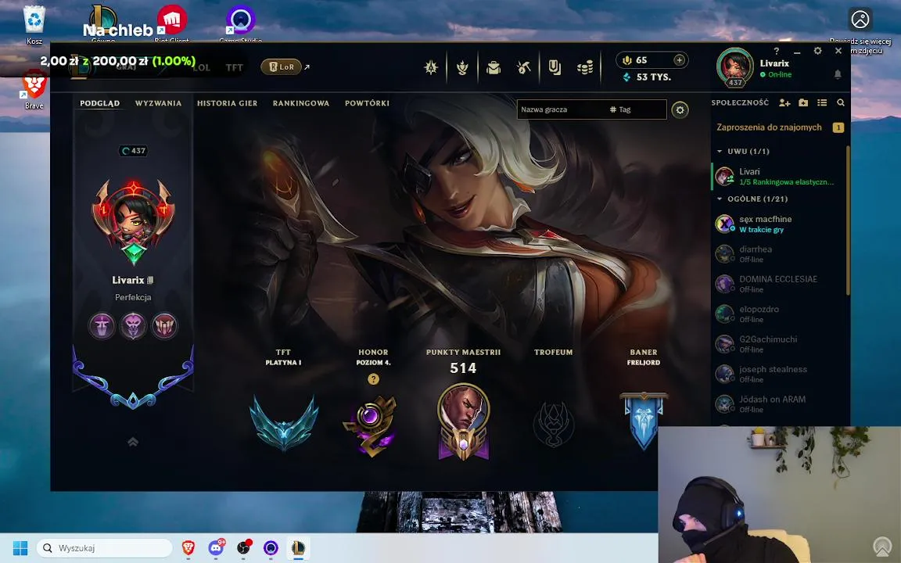The image size is (901, 563).
Task: Select the first challenge token under Perfekcja
Action: [x=102, y=326]
